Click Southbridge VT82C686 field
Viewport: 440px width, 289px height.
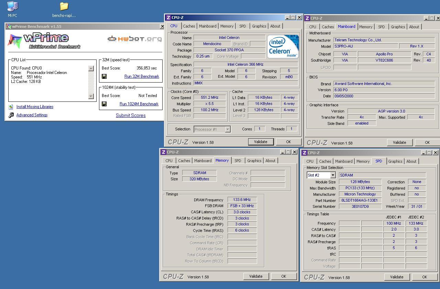[x=384, y=61]
